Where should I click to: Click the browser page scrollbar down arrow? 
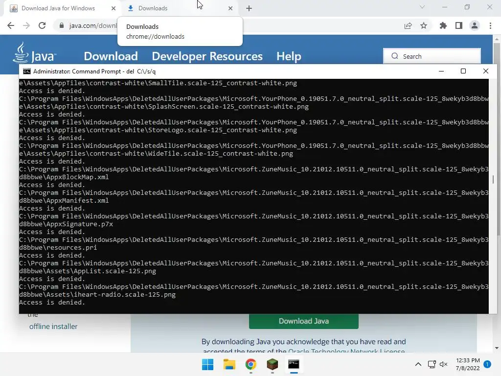click(x=497, y=348)
